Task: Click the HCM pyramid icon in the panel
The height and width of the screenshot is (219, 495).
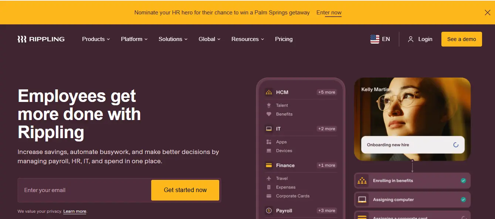Action: 269,92
